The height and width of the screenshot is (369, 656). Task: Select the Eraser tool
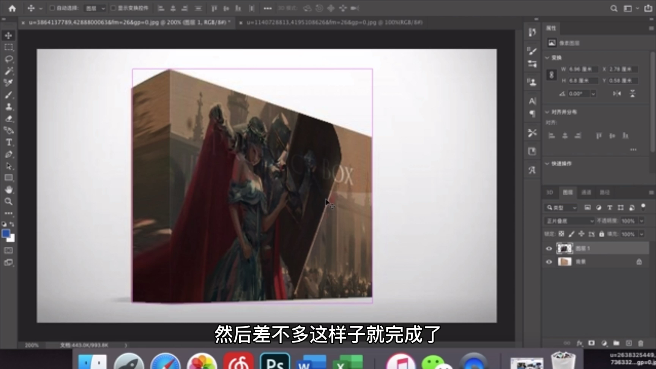(8, 118)
